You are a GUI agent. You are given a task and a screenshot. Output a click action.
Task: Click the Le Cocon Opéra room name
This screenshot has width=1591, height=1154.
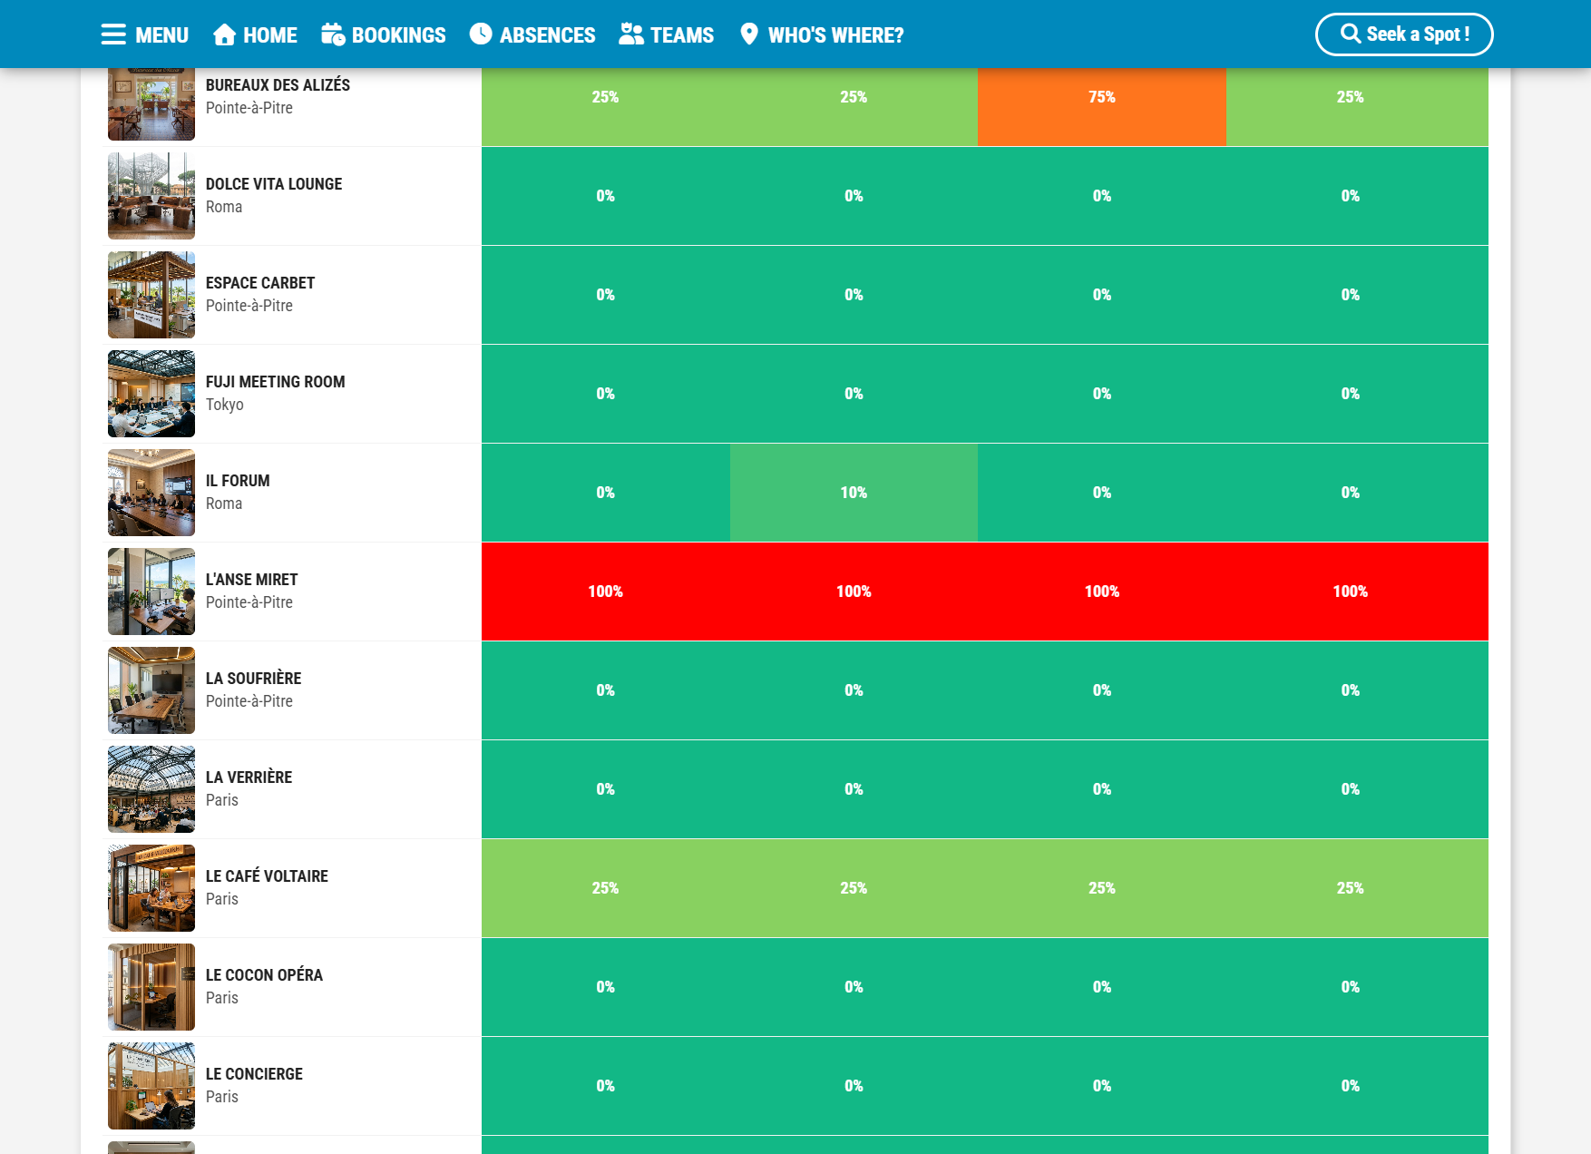(264, 975)
